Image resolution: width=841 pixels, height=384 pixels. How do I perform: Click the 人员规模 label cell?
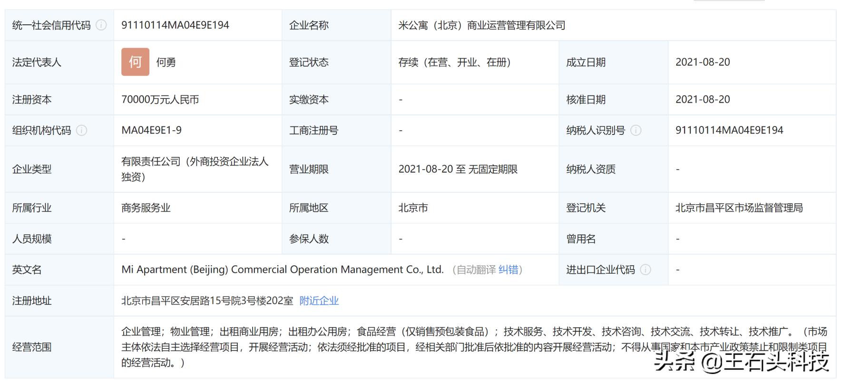point(59,239)
